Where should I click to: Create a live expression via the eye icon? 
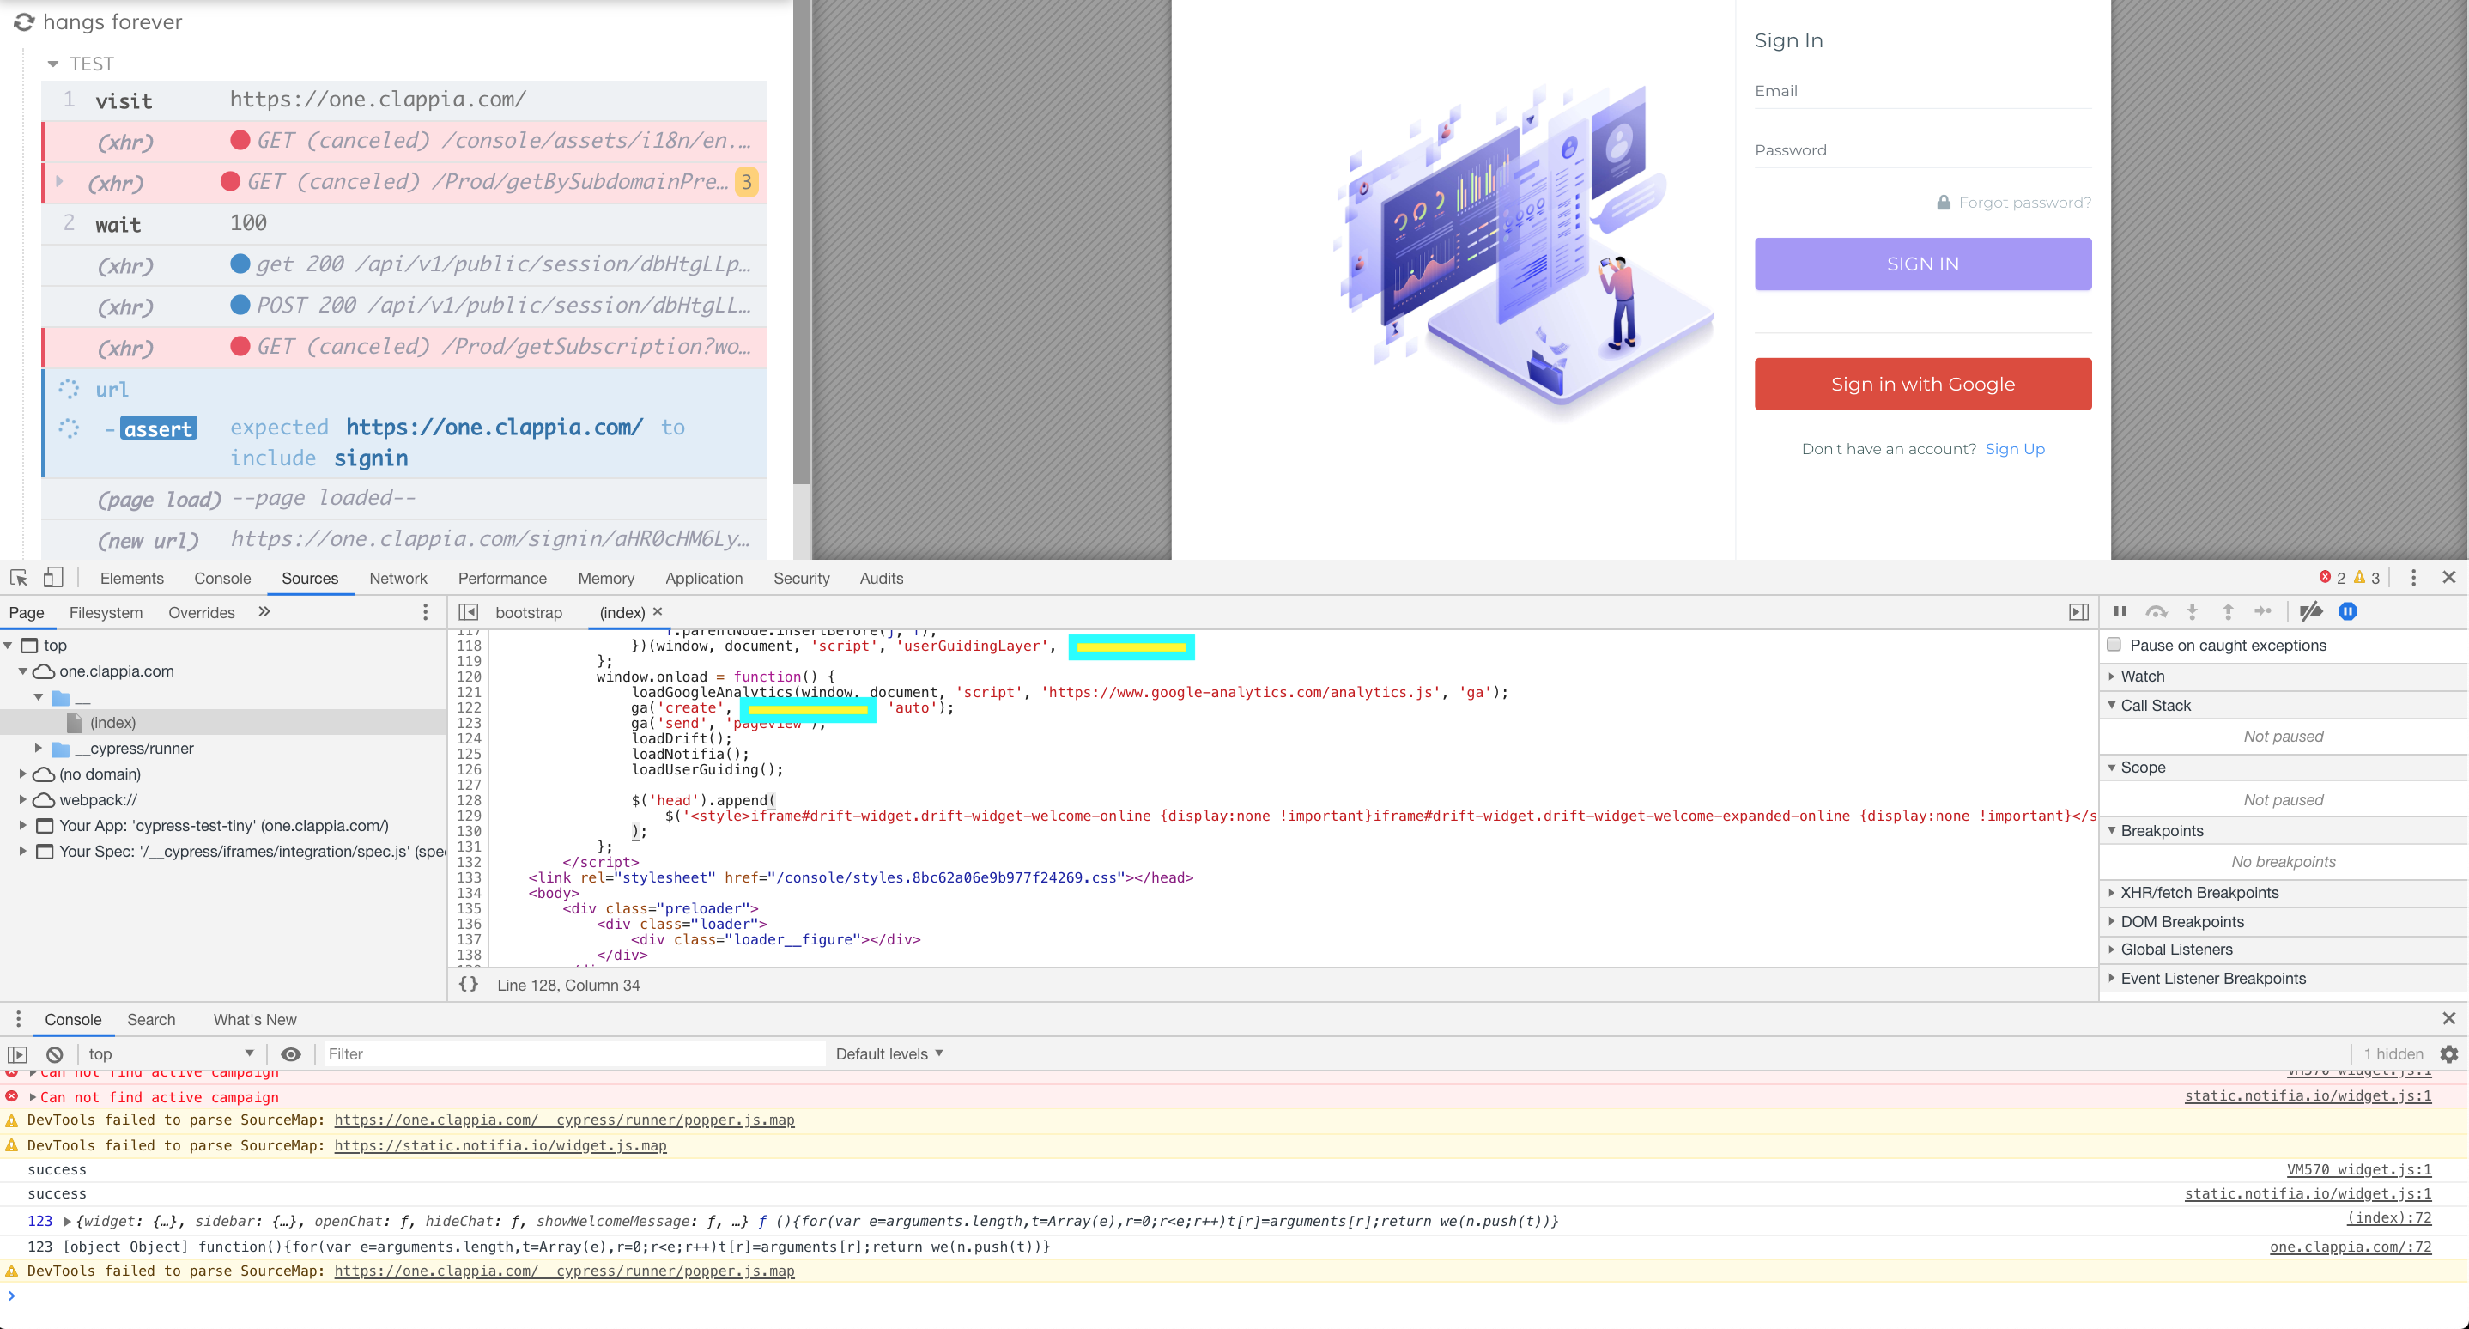point(291,1053)
